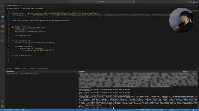Open ports forwarded status item
The image size is (199, 111).
coord(23,110)
